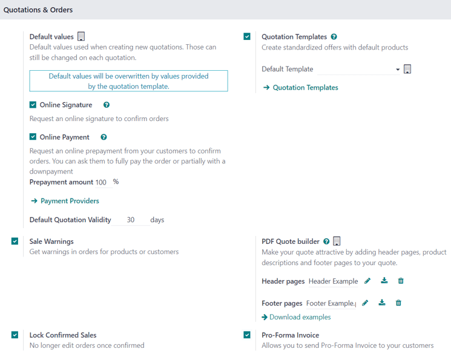This screenshot has width=451, height=357.
Task: Edit the Footer pages file
Action: tap(365, 303)
